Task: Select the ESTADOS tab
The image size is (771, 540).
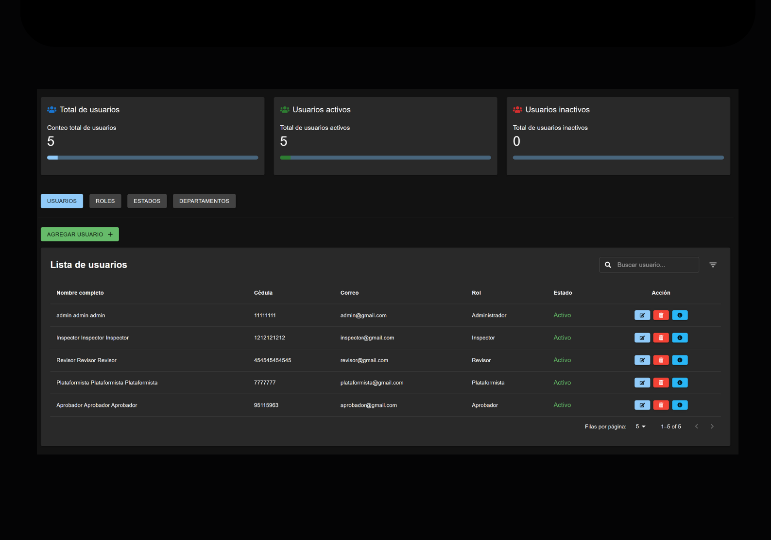Action: (147, 201)
